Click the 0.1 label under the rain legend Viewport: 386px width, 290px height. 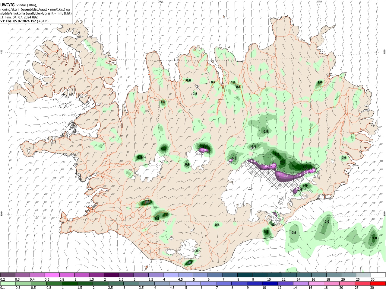[2, 288]
